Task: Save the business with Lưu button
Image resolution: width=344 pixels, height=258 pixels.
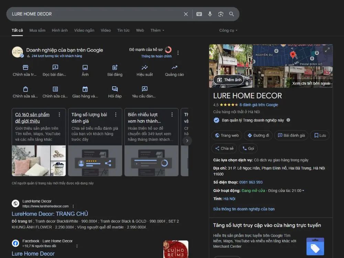Action: tap(320, 136)
